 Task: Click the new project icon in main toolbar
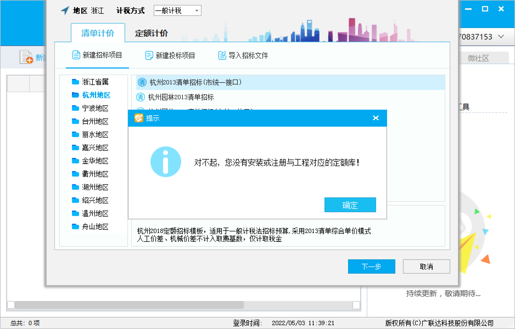coord(26,57)
